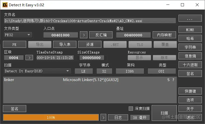Click the Resources 显示 button
This screenshot has width=205, height=124.
coord(139,57)
